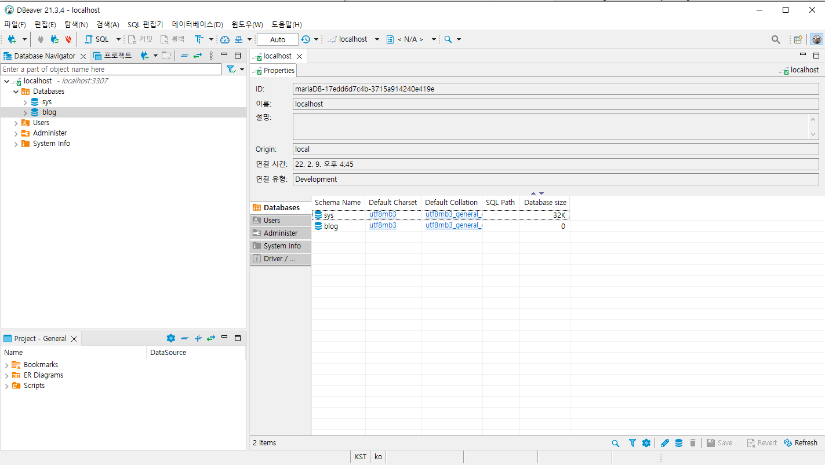Expand the sys database node
This screenshot has width=825, height=465.
pos(25,102)
